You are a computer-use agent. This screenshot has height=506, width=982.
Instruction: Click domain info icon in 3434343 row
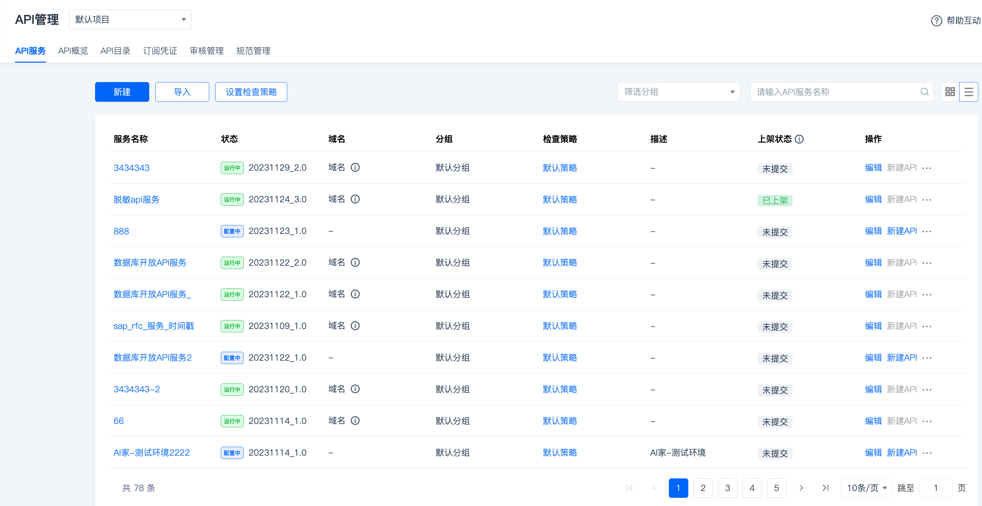tap(355, 168)
